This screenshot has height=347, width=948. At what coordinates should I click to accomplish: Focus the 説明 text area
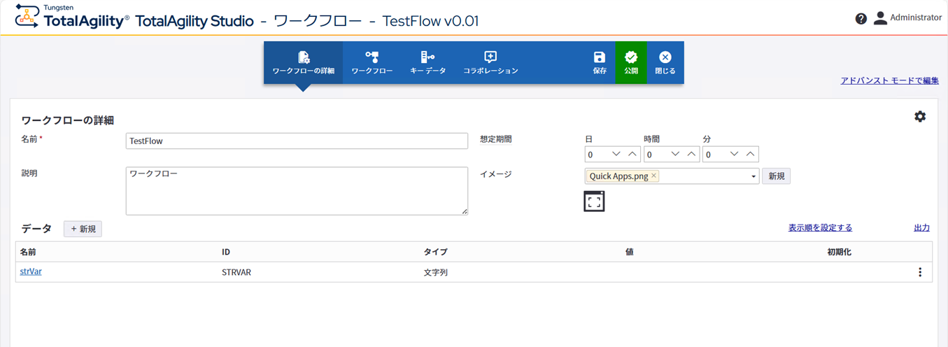click(x=297, y=190)
